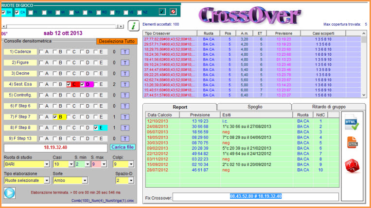Click the 5) Controfig. label button
This screenshot has height=208, width=371.
[20, 95]
